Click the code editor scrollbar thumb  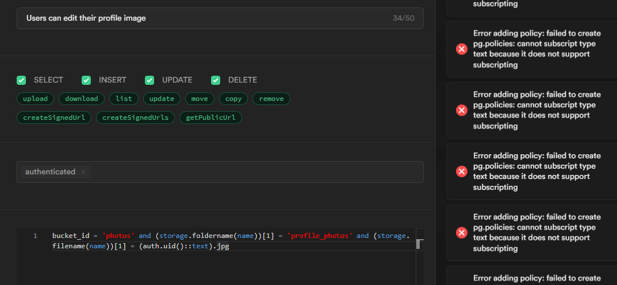419,244
